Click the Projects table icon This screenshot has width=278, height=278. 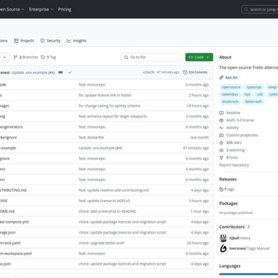(16, 41)
